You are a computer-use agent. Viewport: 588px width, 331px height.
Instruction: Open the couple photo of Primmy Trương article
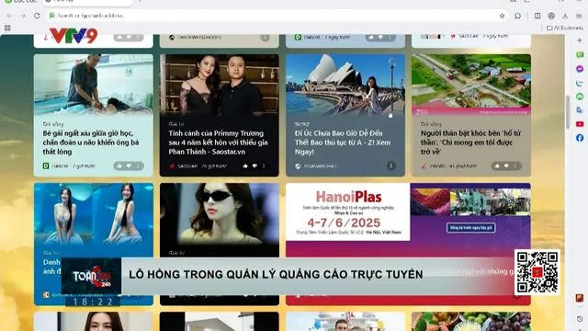[x=220, y=84]
